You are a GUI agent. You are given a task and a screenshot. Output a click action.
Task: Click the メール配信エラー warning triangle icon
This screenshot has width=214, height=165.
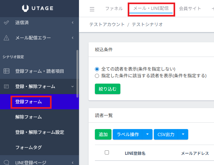pyautogui.click(x=6, y=38)
